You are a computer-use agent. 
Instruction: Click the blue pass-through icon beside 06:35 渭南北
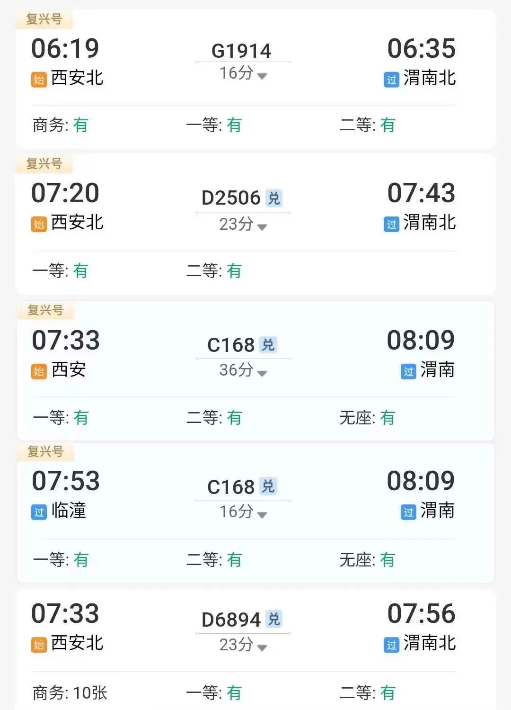coord(391,79)
